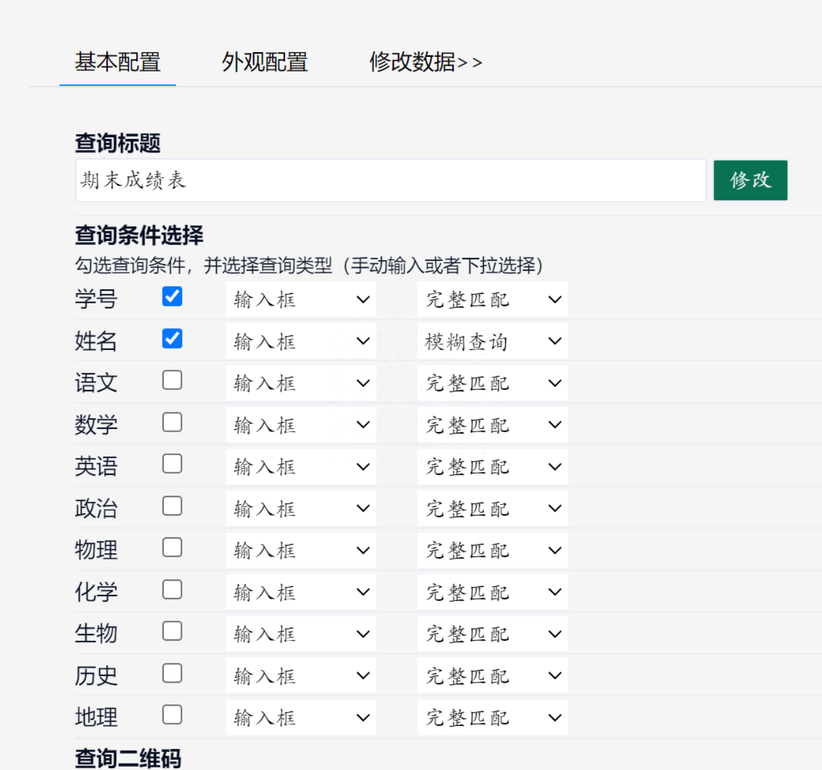Enable the 地理 checkbox
Viewport: 822px width, 770px height.
click(x=172, y=715)
